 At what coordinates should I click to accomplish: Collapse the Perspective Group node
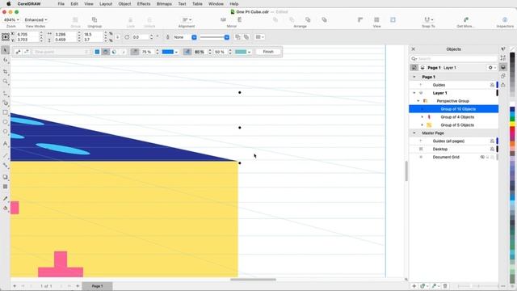click(x=418, y=101)
